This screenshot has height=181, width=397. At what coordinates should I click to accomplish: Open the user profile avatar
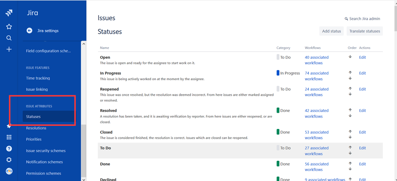click(9, 171)
